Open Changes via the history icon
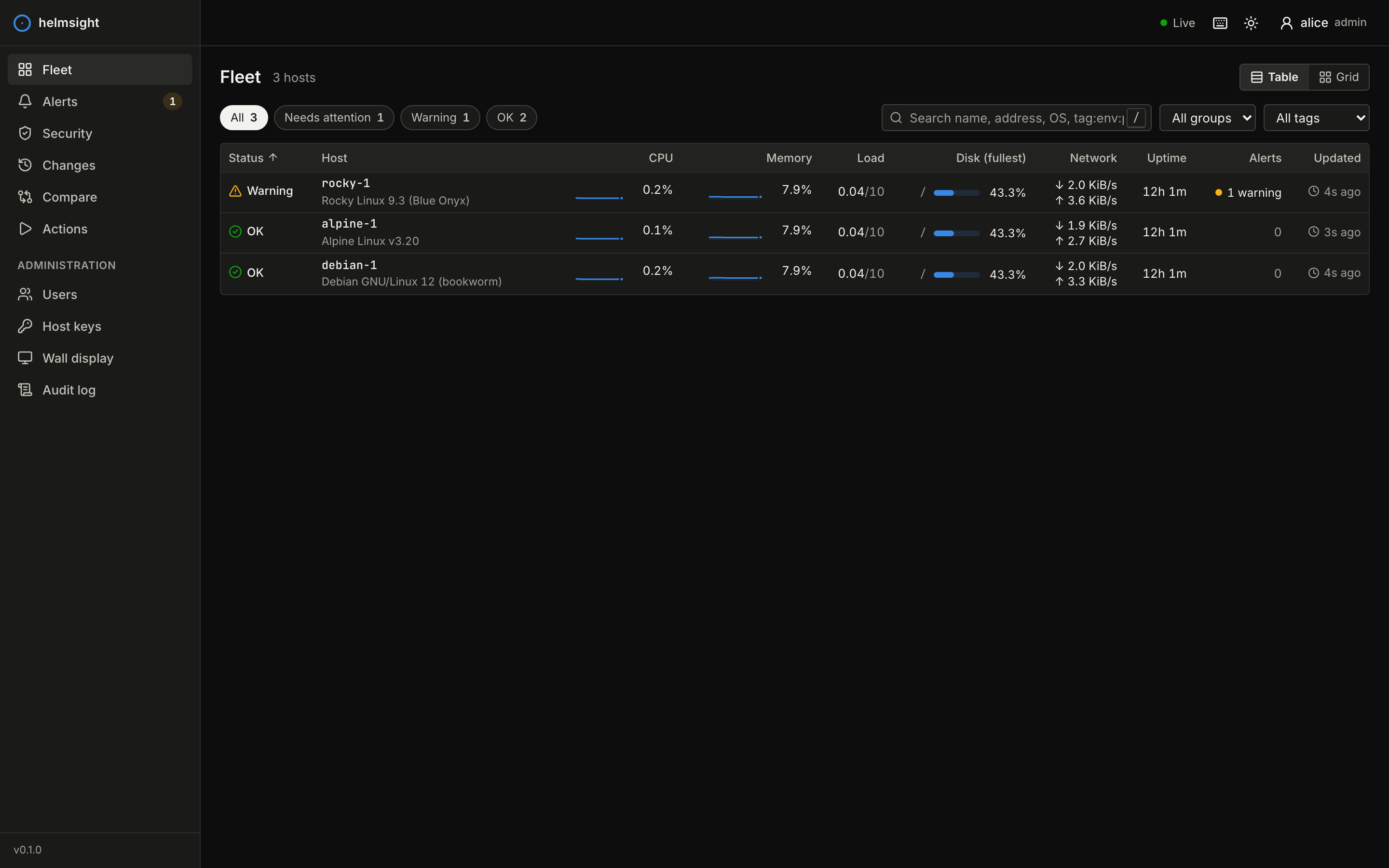The height and width of the screenshot is (868, 1389). pyautogui.click(x=25, y=165)
